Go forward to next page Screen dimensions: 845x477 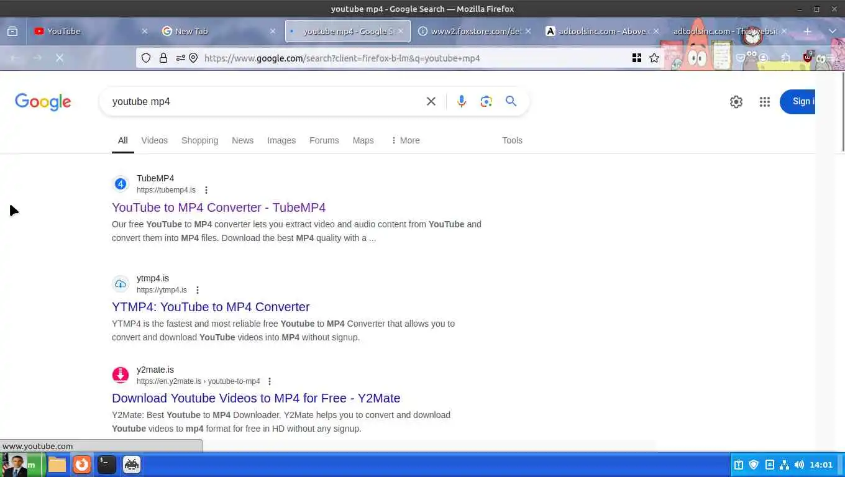coord(37,58)
